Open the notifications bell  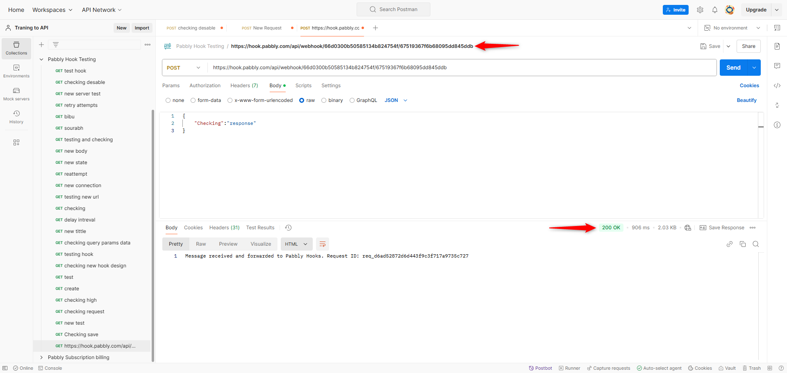(715, 10)
